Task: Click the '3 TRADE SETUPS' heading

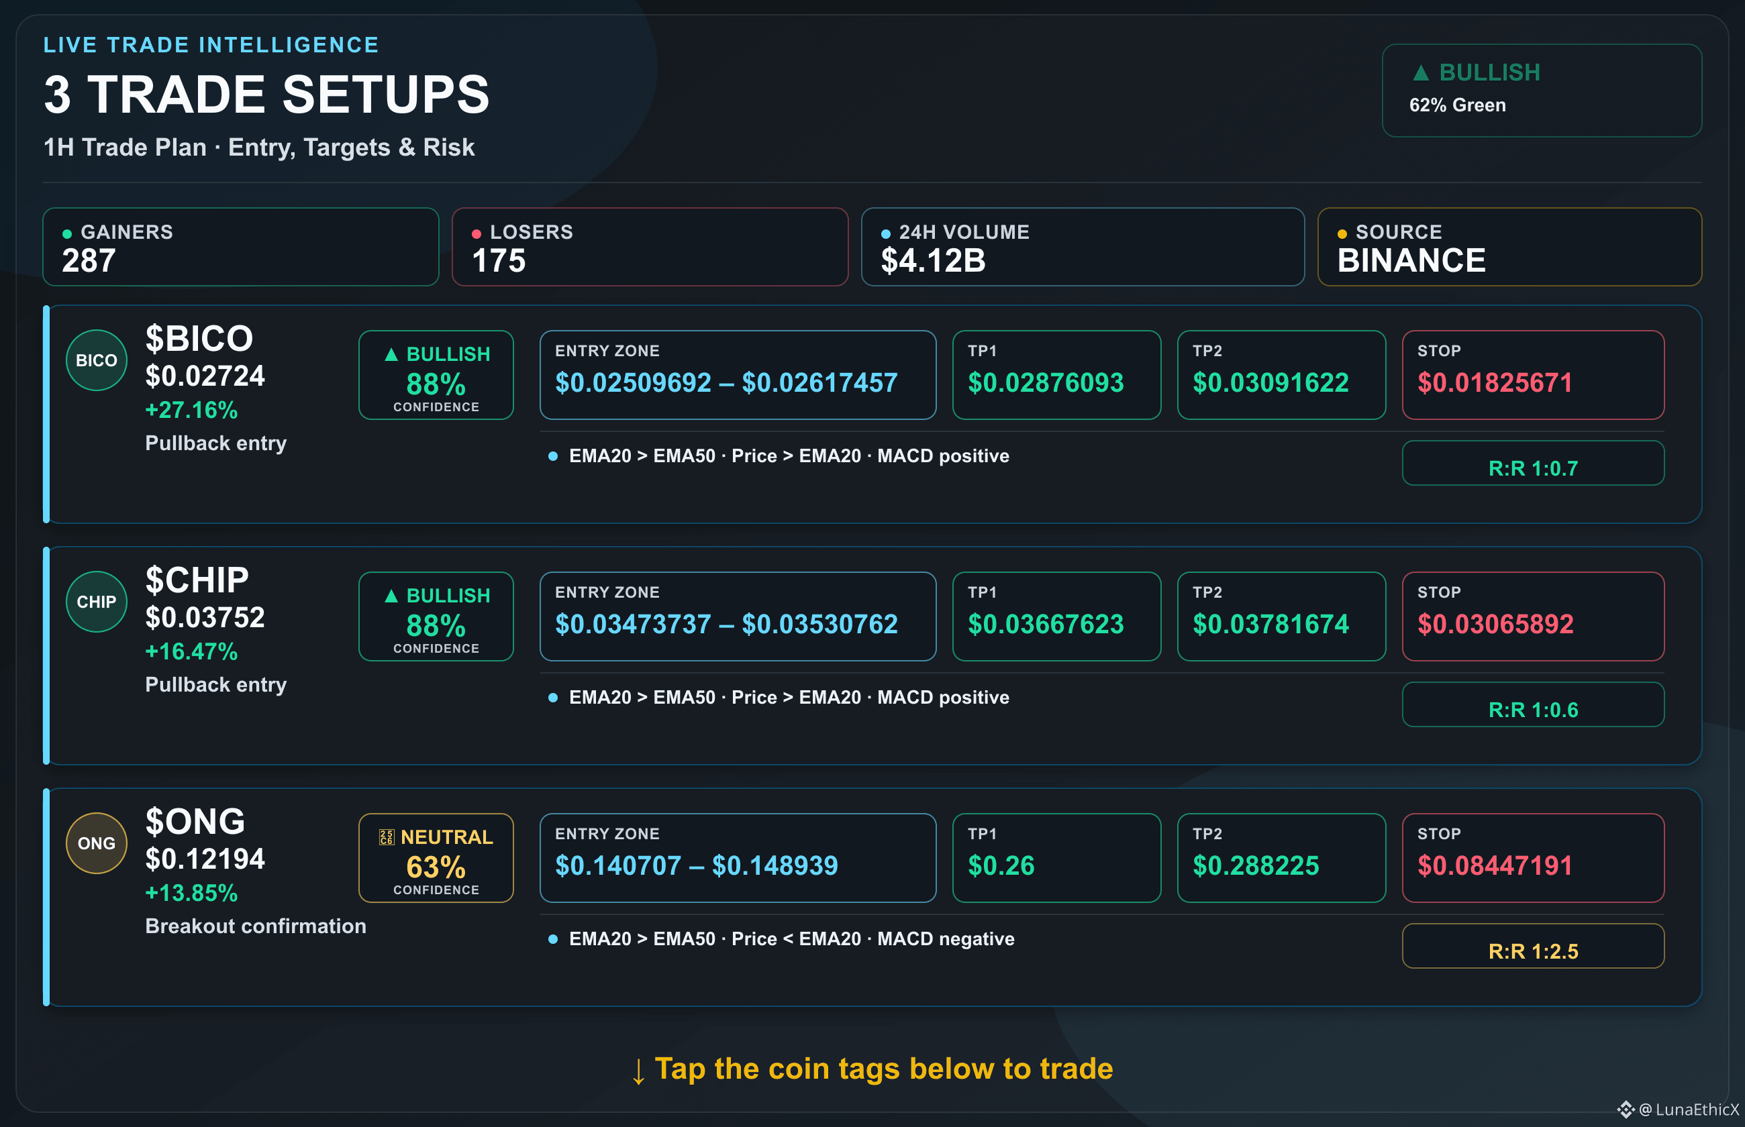Action: (x=266, y=95)
